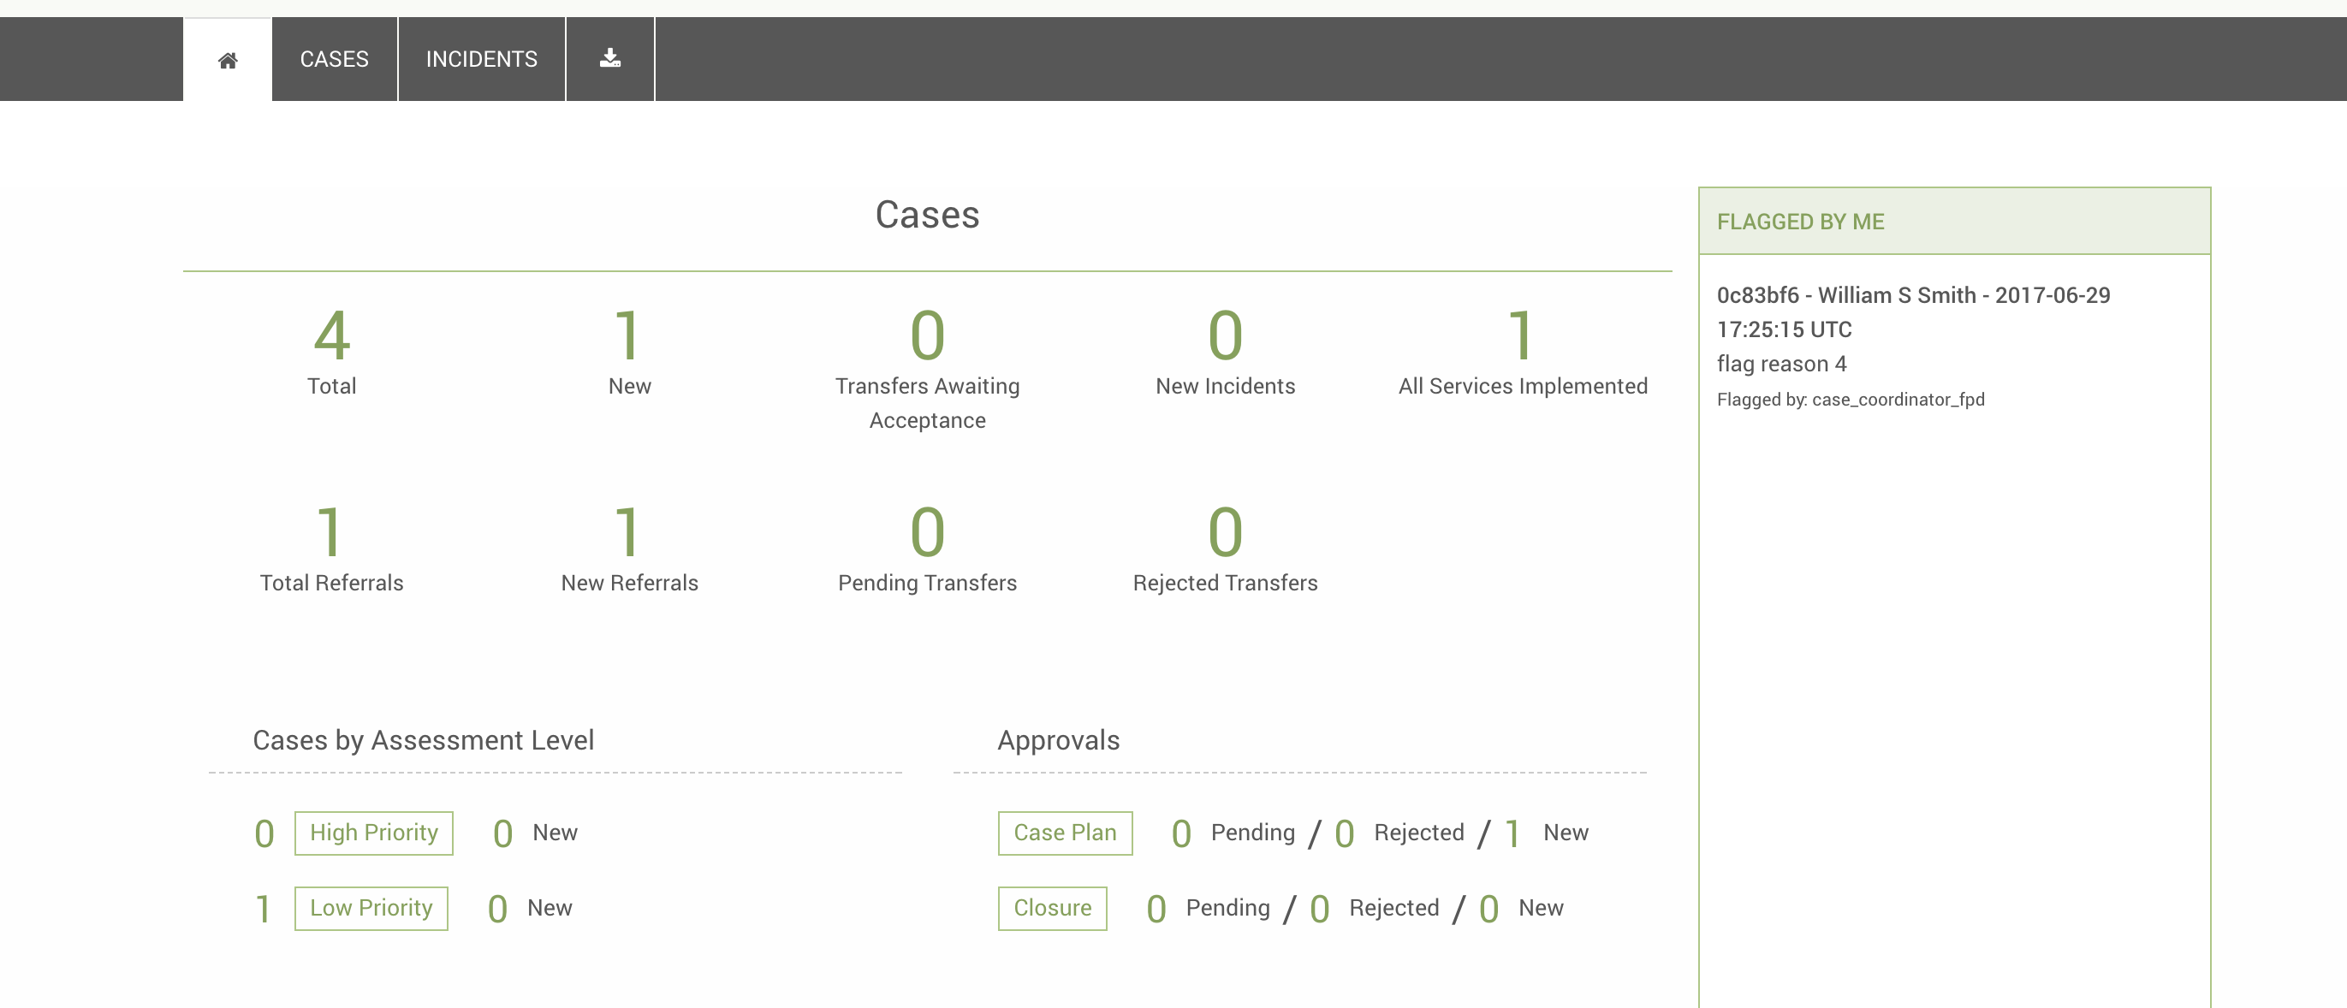The width and height of the screenshot is (2347, 1008).
Task: Click the Low Priority button
Action: [371, 908]
